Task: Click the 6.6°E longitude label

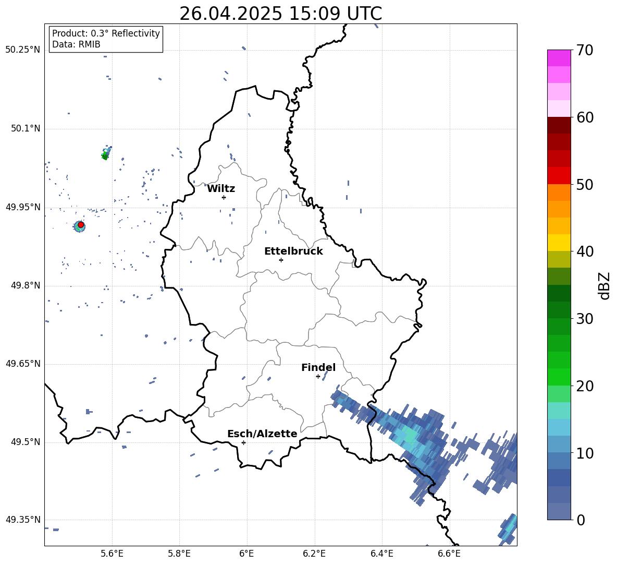Action: coord(449,554)
